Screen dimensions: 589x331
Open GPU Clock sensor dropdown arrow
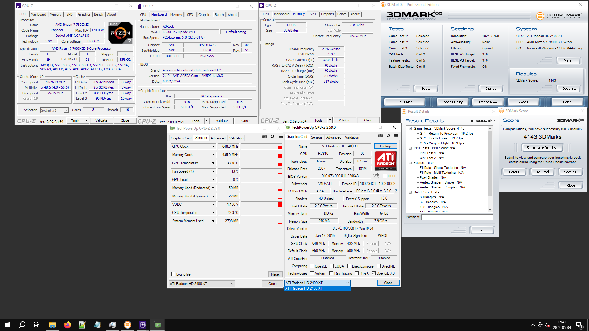(x=213, y=146)
